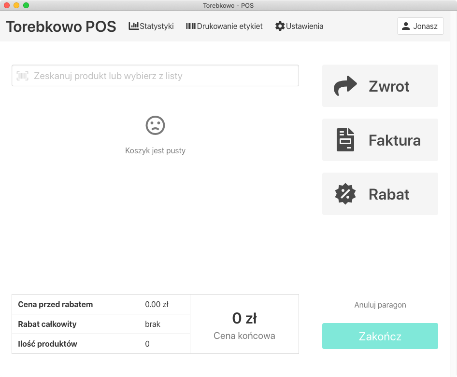Open the Jonasz user name label

point(425,26)
